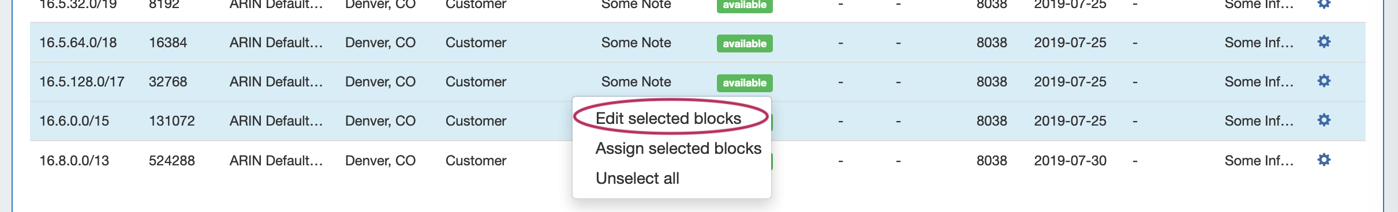Click ARIN Default… in 16.8.0.0/13 row
This screenshot has height=212, width=1398.
(276, 161)
